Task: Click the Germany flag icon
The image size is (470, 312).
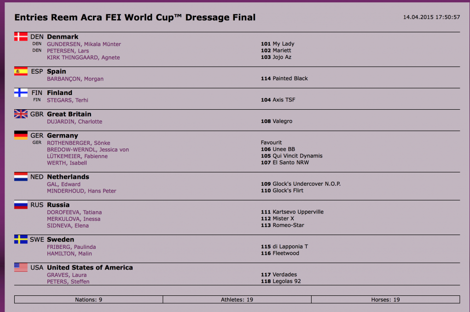Action: coord(21,135)
